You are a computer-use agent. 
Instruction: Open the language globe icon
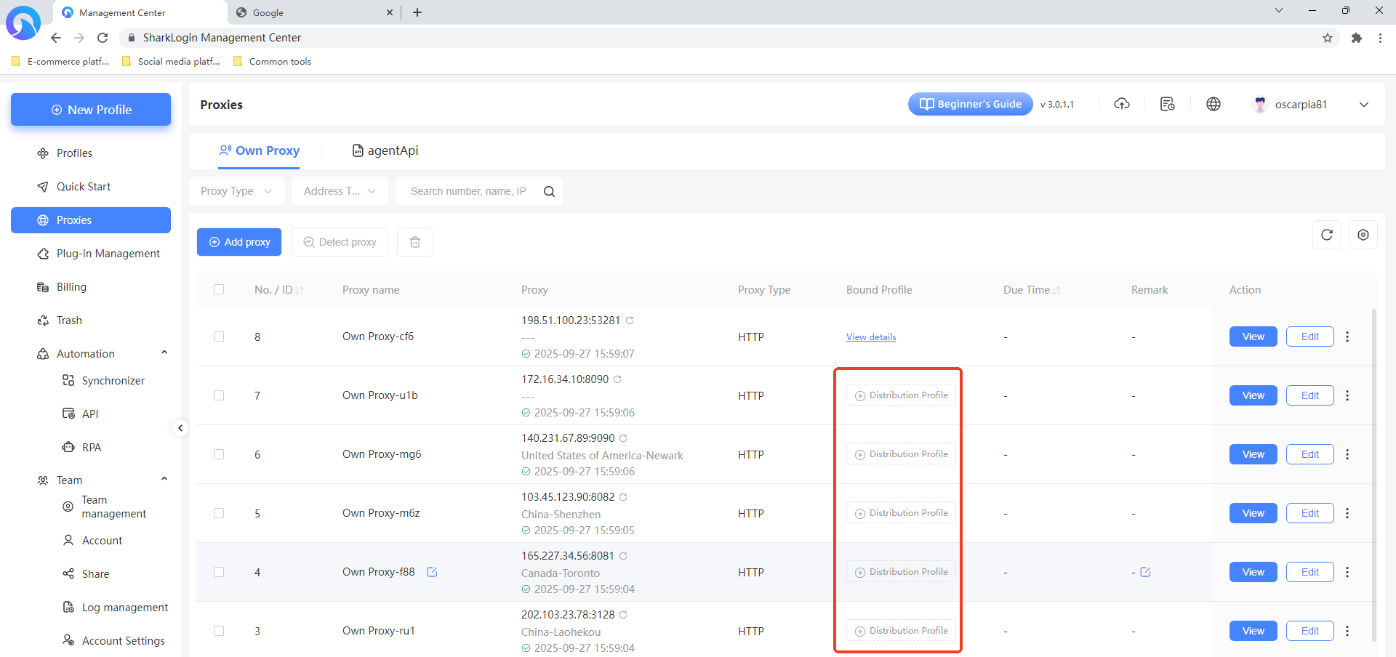pyautogui.click(x=1213, y=104)
